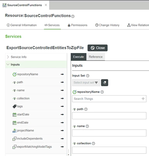Click help icon next to path field
The width and height of the screenshot is (149, 156).
pos(86,109)
